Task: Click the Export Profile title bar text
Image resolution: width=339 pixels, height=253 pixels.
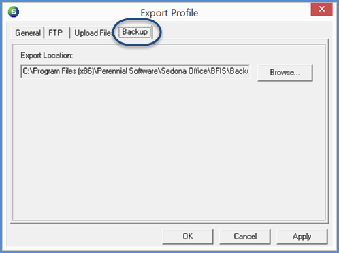Action: 169,13
